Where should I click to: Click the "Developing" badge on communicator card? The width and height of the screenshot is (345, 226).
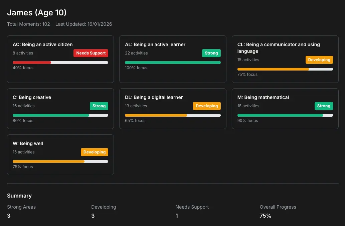pyautogui.click(x=319, y=60)
